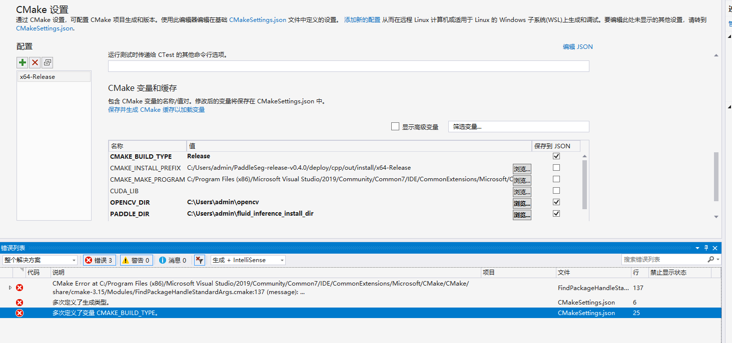Open the 错误列表 panel options menu

697,247
